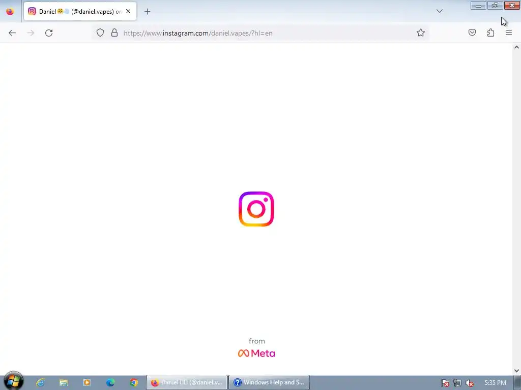Reload the Instagram page
The width and height of the screenshot is (521, 390).
(49, 33)
